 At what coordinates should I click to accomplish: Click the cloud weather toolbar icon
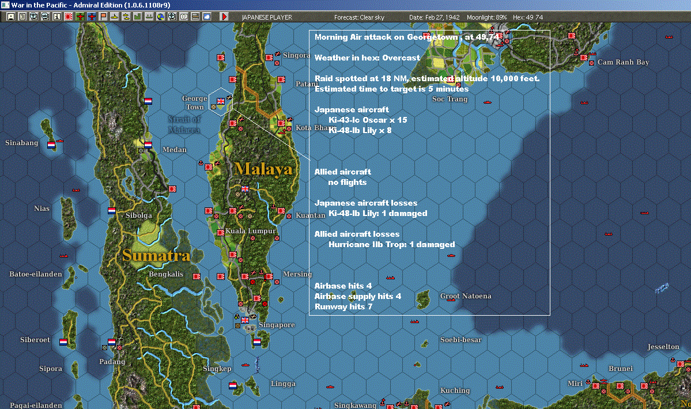(206, 17)
